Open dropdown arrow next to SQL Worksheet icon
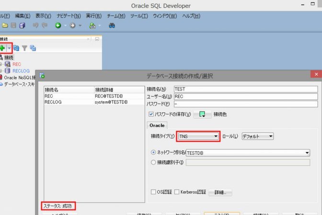Viewport: 322px width, 215px height. coord(100,26)
